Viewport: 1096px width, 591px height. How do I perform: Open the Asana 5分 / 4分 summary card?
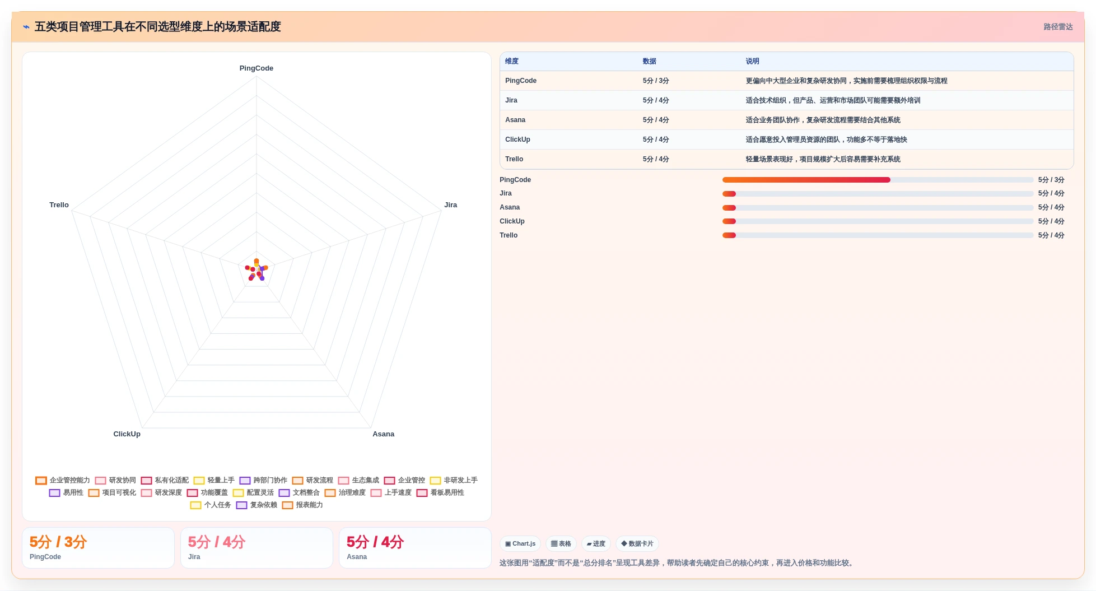[415, 548]
